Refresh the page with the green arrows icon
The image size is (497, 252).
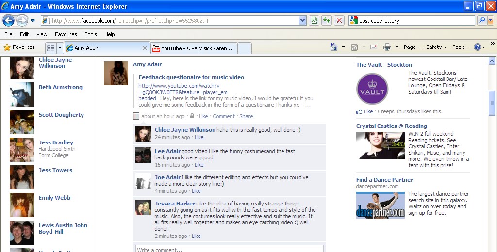pos(327,21)
